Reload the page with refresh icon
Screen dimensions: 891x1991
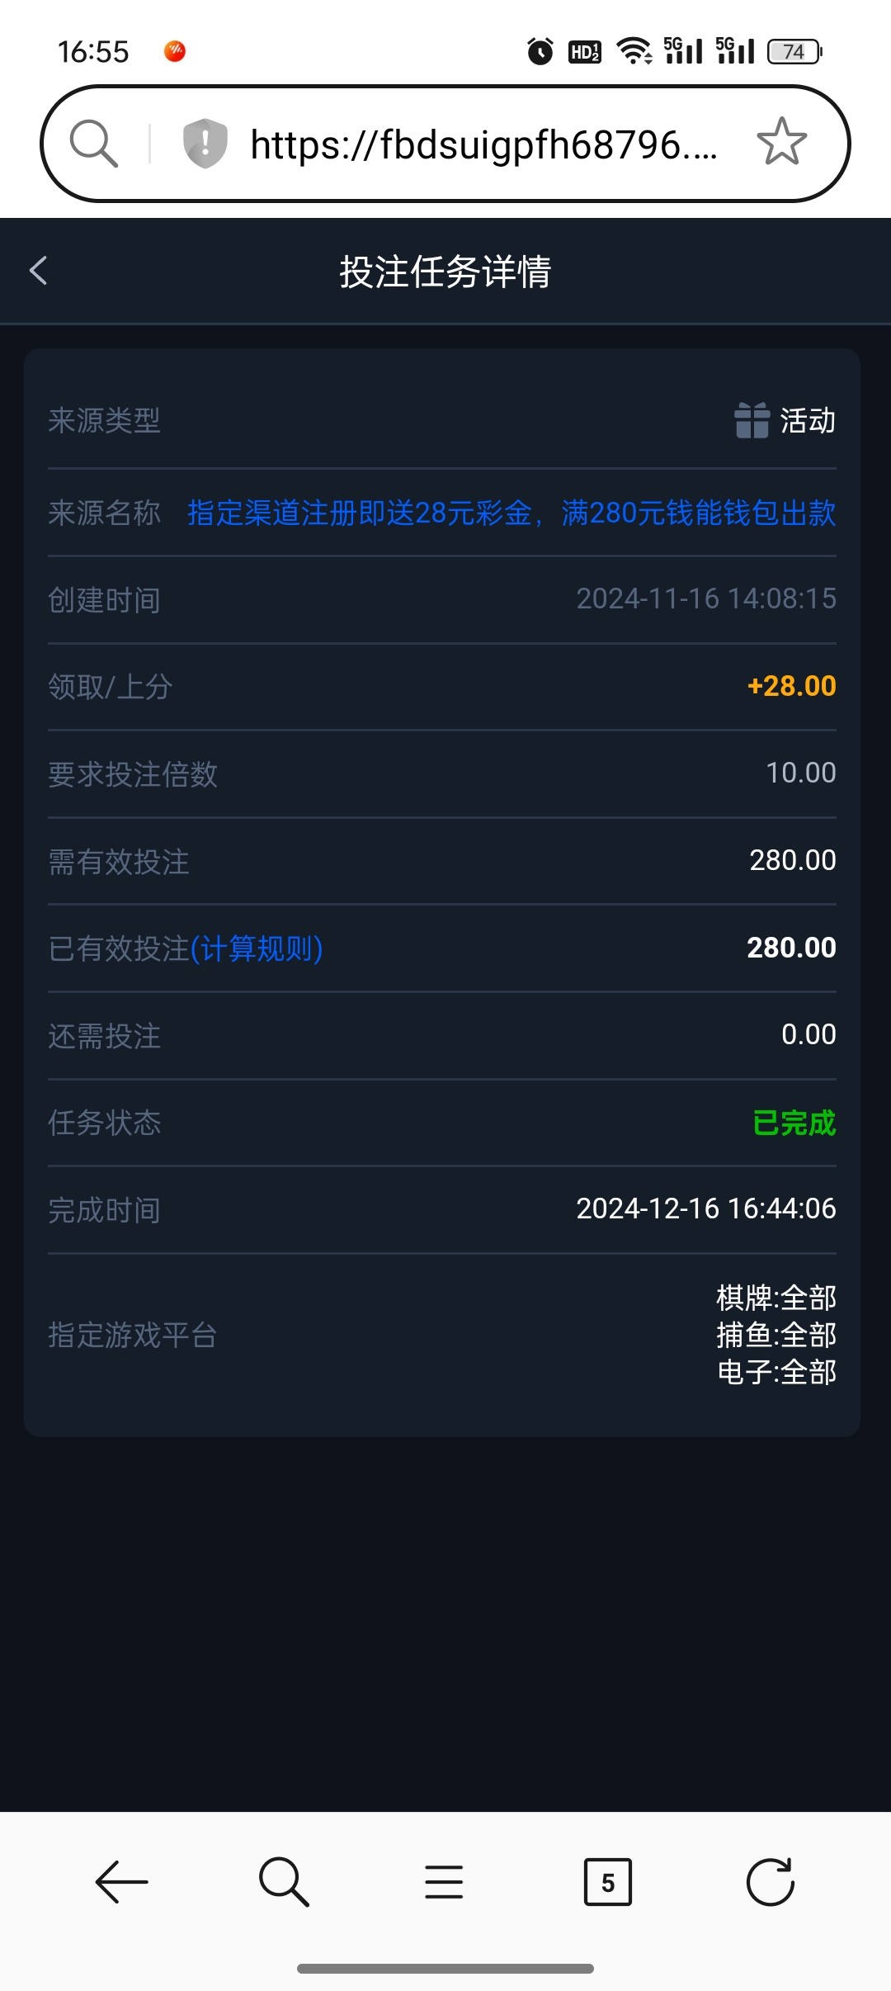point(770,1882)
